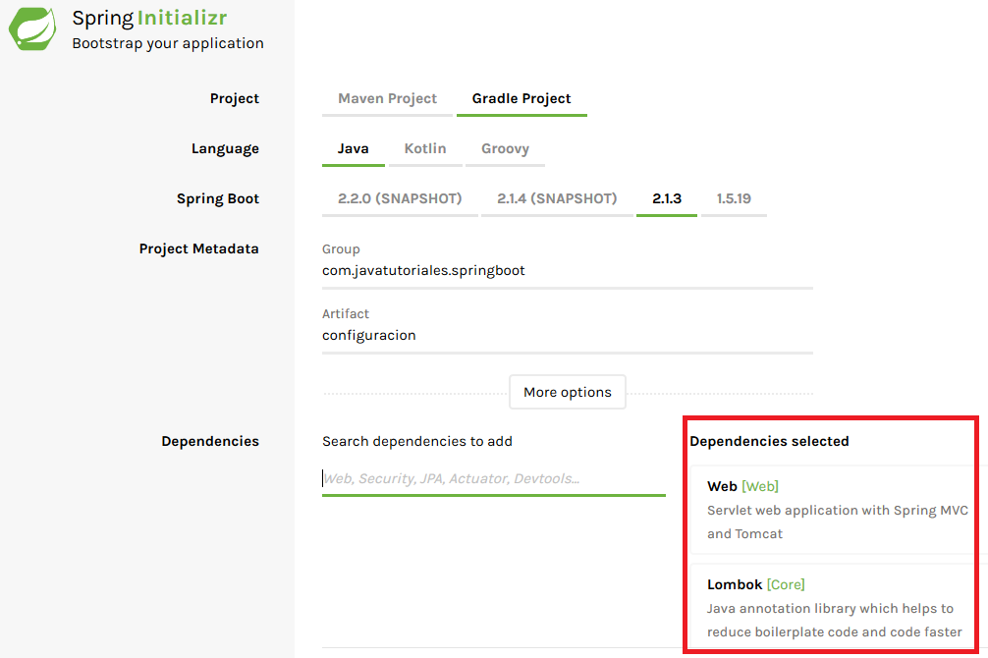Select Spring Boot version 1.5.19
The height and width of the screenshot is (658, 988).
tap(734, 197)
